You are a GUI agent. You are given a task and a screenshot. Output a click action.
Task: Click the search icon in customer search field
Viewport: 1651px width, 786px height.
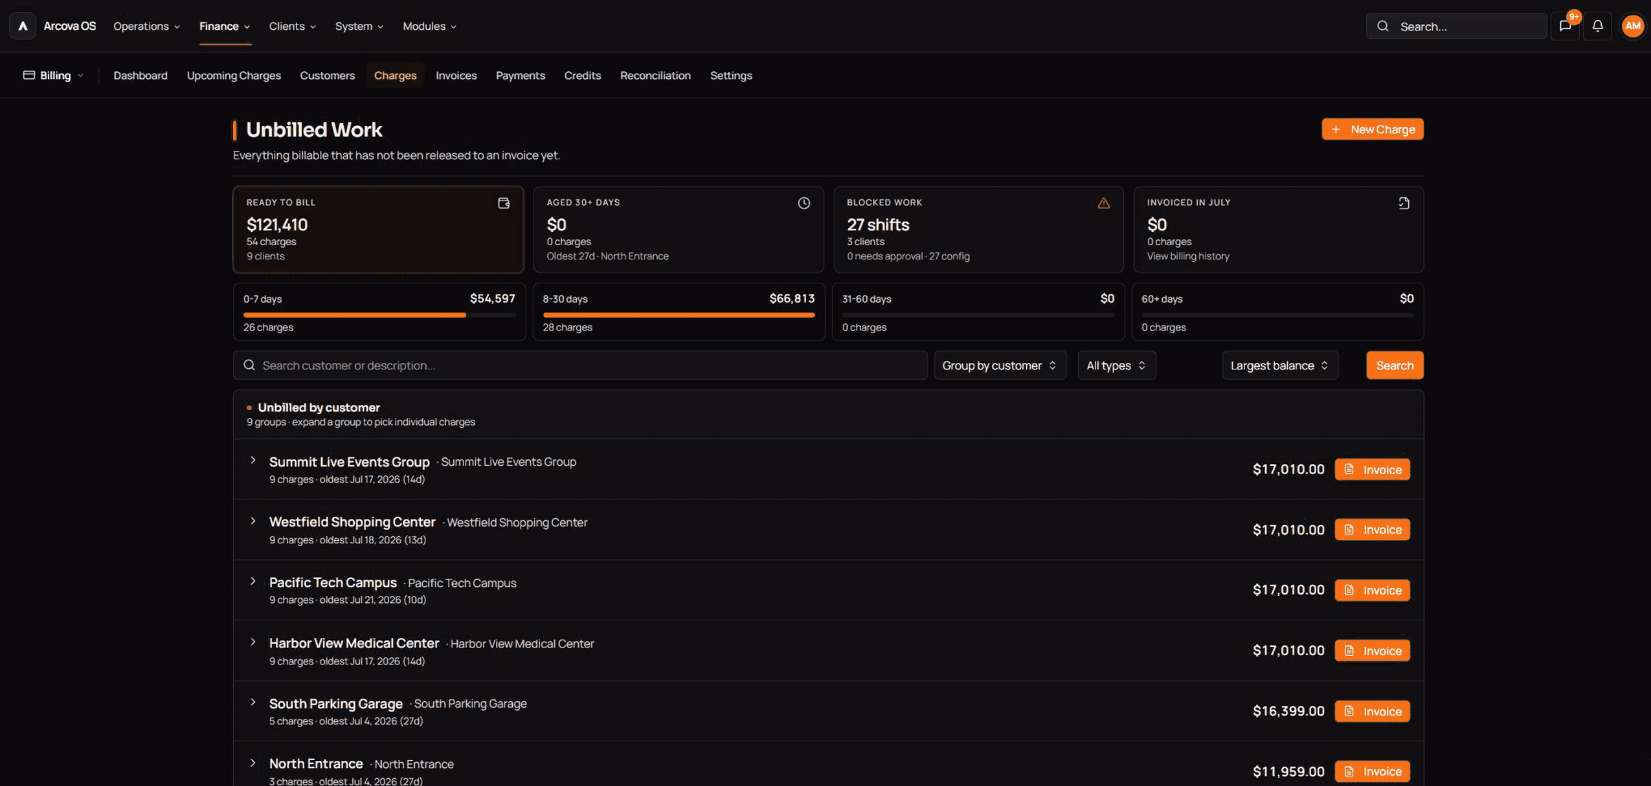click(x=249, y=366)
